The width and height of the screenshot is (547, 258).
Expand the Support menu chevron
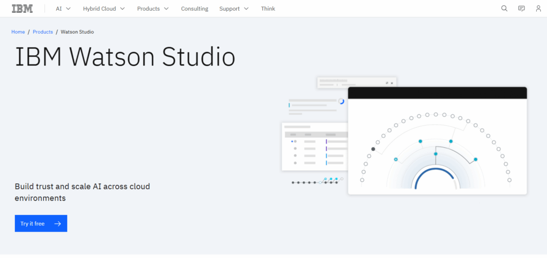246,9
